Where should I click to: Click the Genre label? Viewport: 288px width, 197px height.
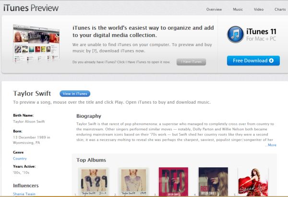coord(18,152)
